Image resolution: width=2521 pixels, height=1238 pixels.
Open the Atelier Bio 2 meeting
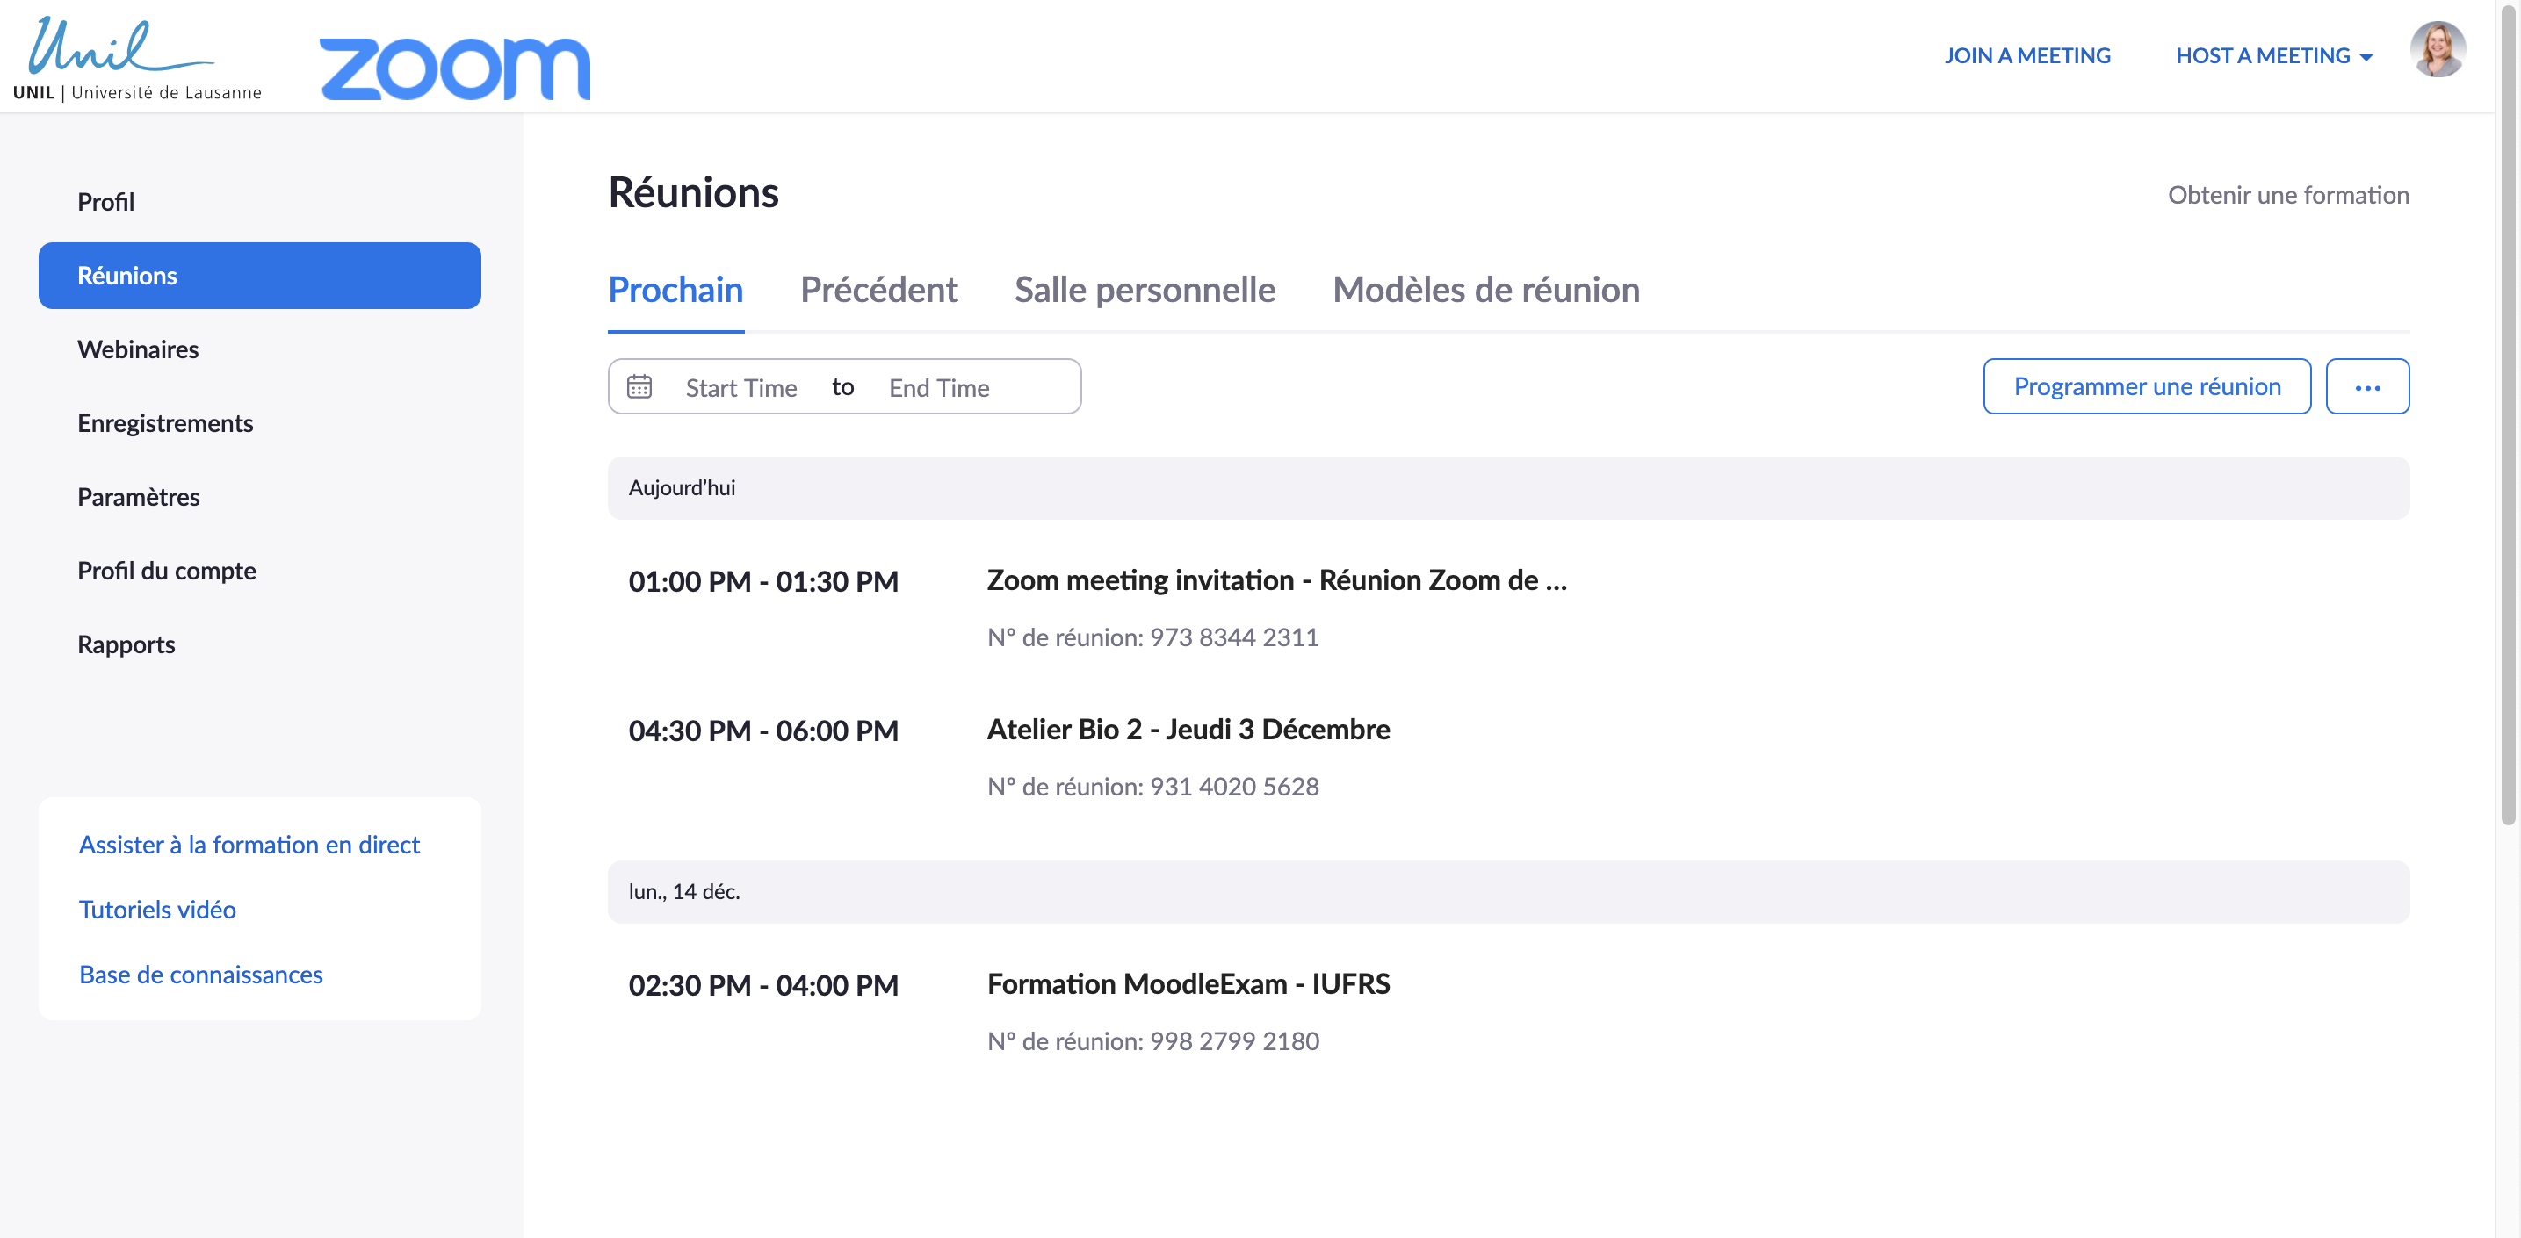tap(1187, 730)
